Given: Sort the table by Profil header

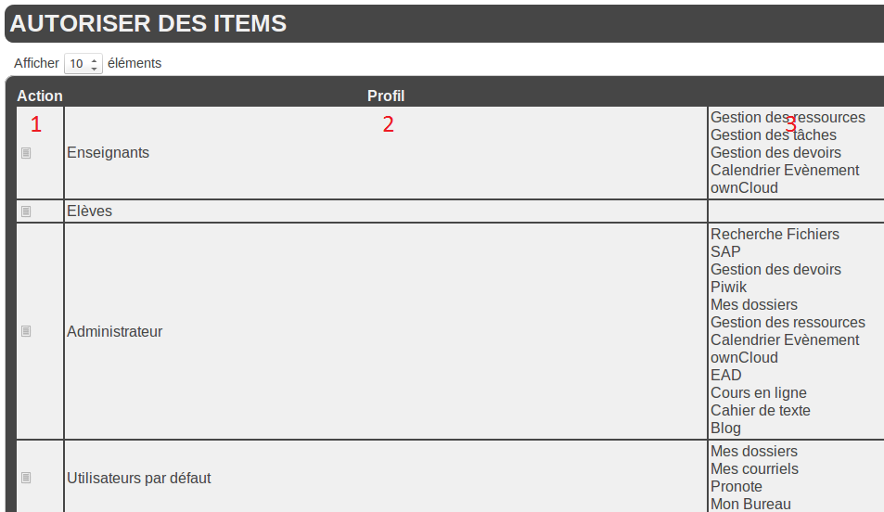Looking at the screenshot, I should coord(386,96).
